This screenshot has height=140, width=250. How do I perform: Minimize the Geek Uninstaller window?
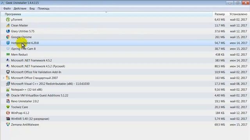[230, 3]
